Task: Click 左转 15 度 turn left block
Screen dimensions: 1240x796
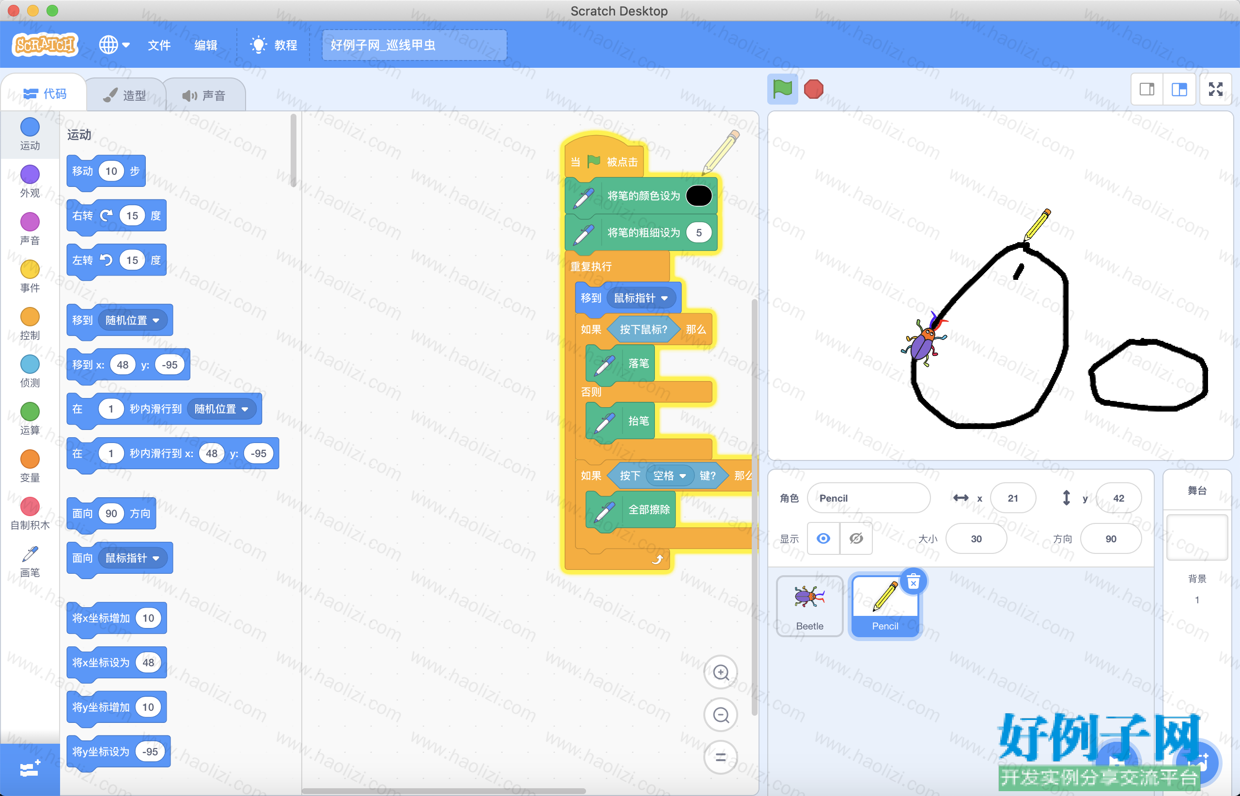Action: [116, 260]
